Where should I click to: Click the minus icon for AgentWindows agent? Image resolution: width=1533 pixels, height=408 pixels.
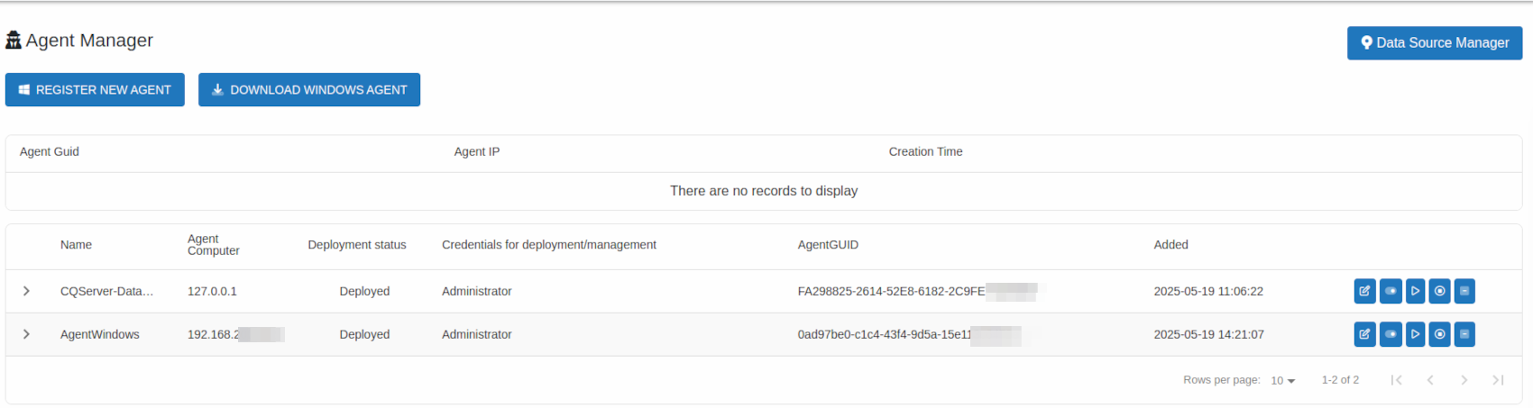1464,334
